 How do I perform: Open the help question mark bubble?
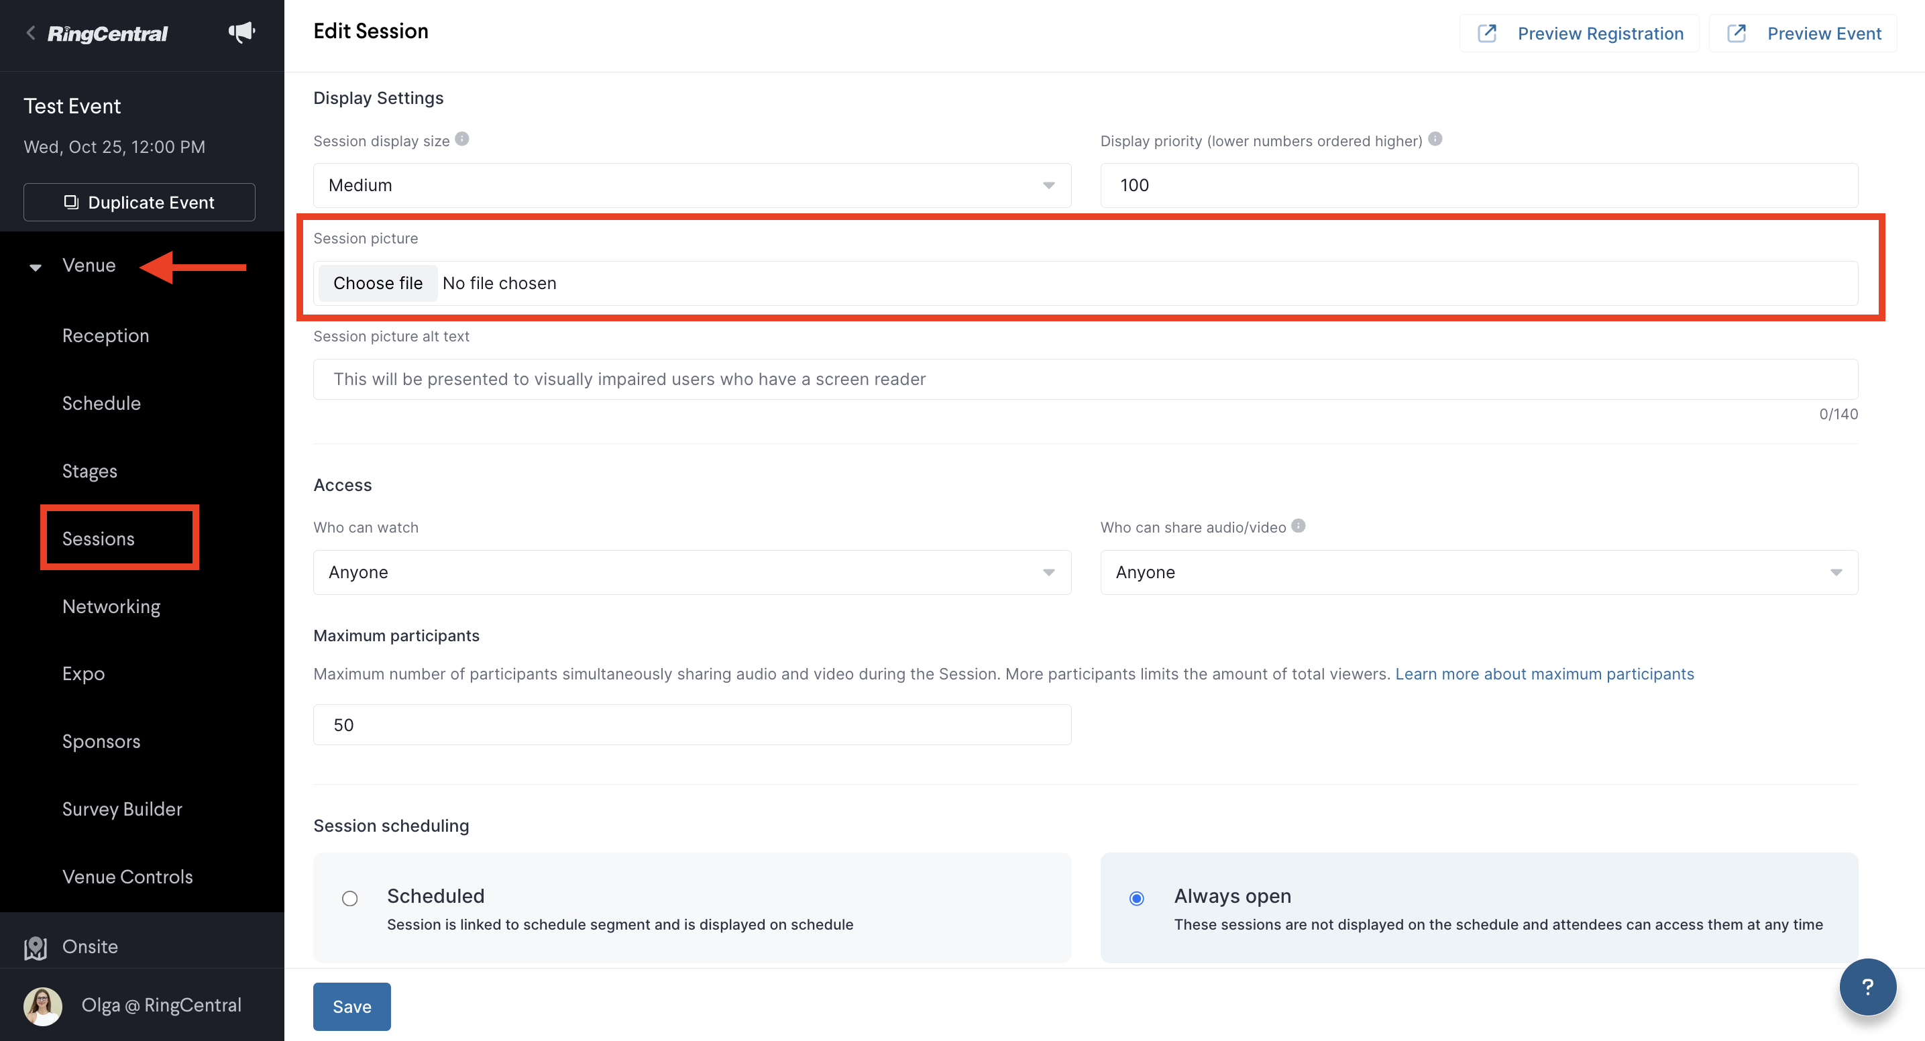1867,987
